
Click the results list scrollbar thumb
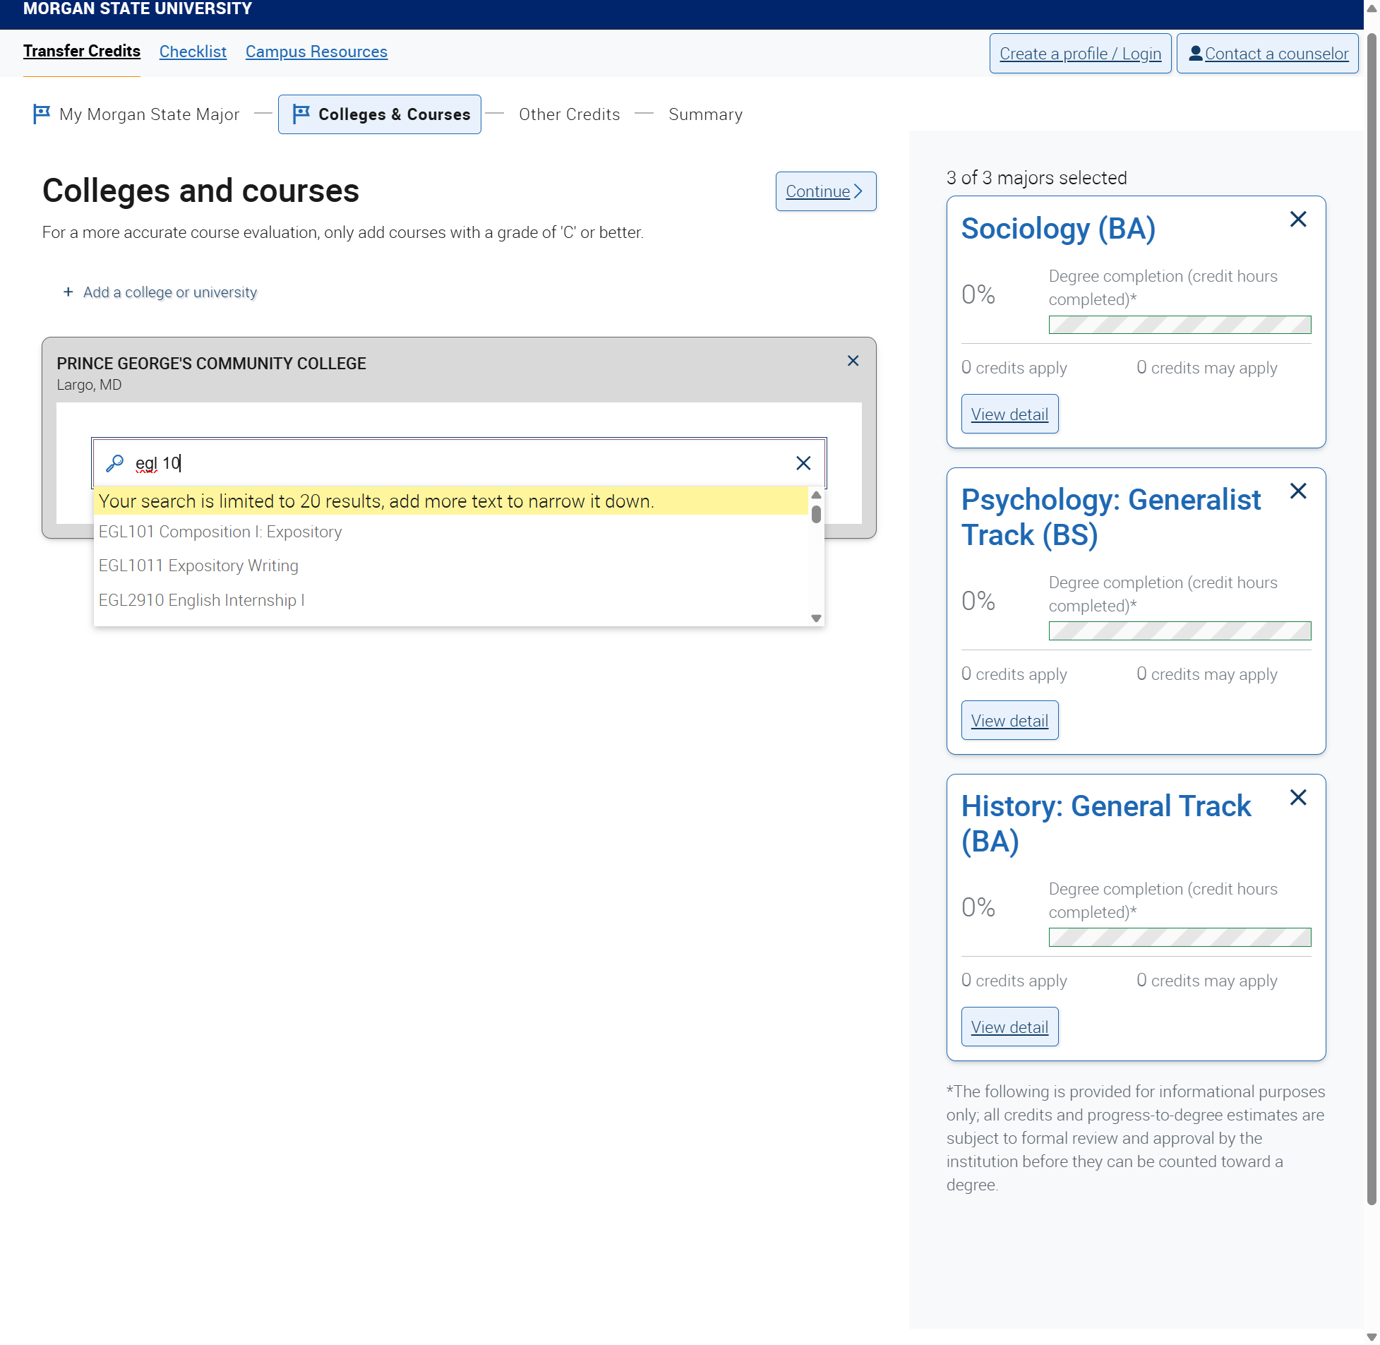coord(816,513)
